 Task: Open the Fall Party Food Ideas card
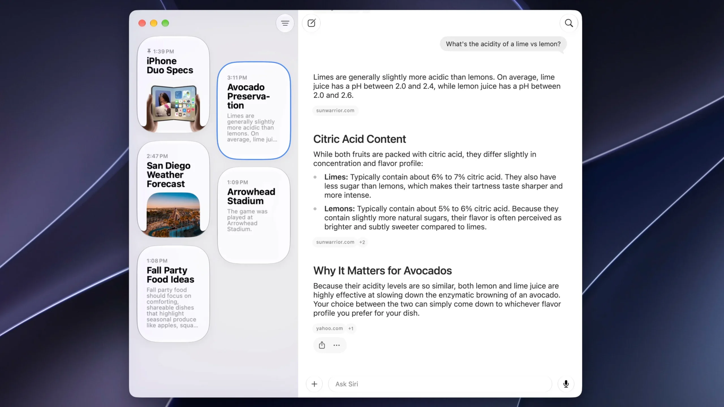173,294
